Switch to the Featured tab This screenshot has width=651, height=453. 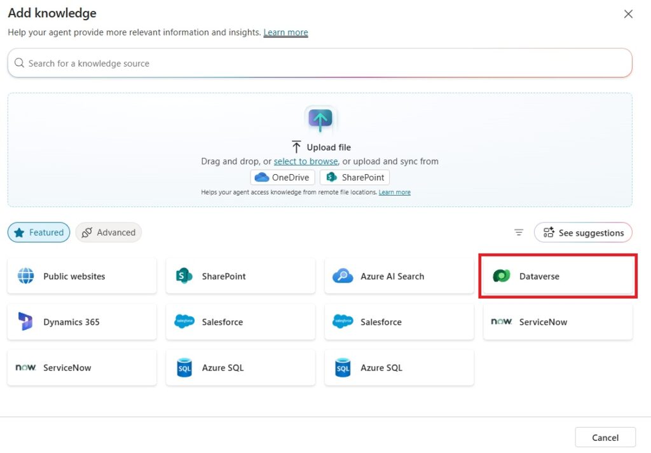coord(39,233)
